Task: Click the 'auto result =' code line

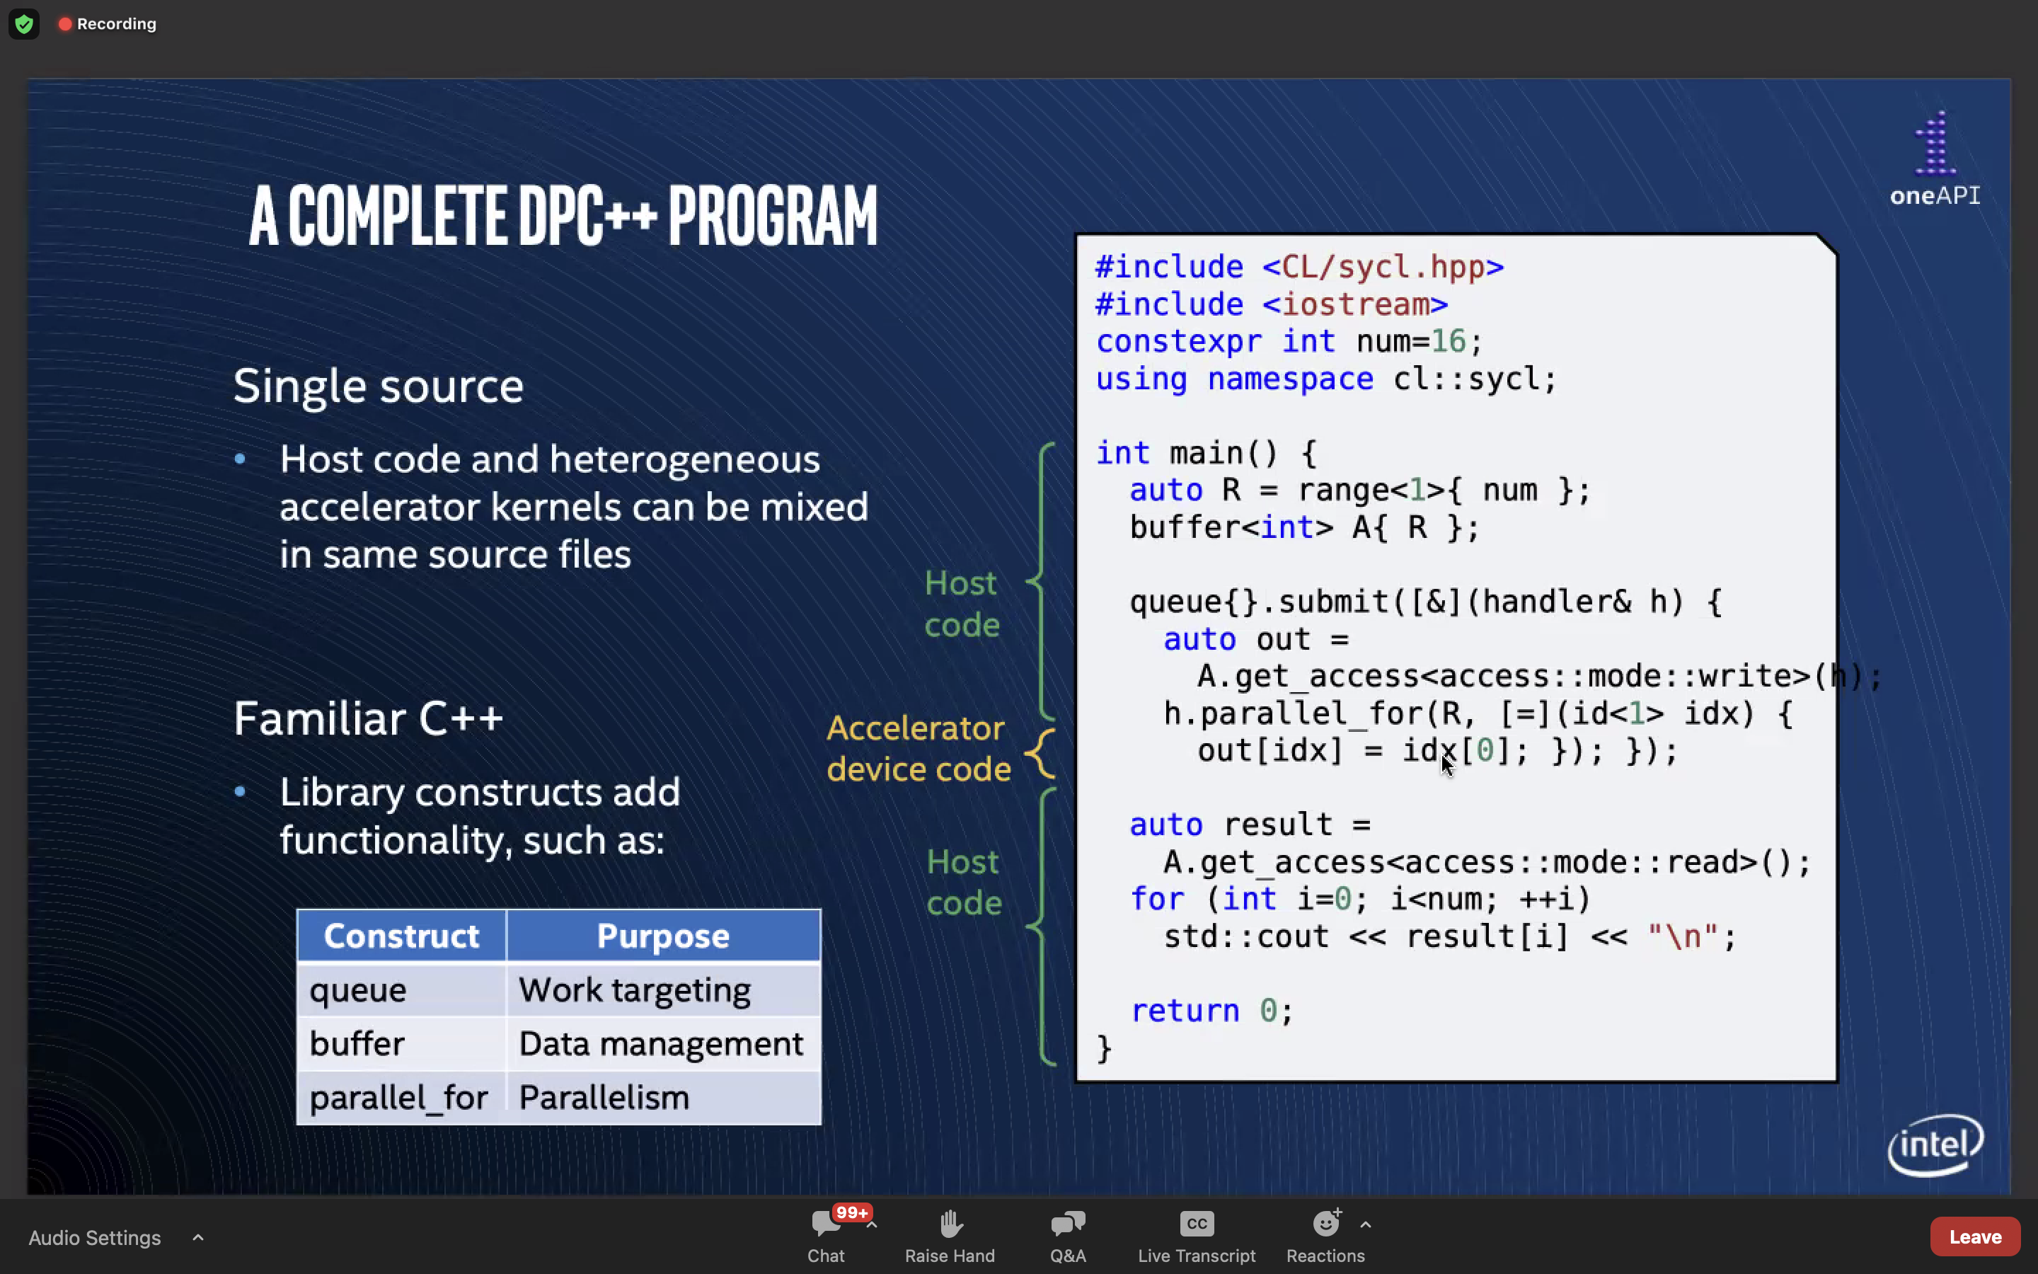Action: (x=1250, y=824)
